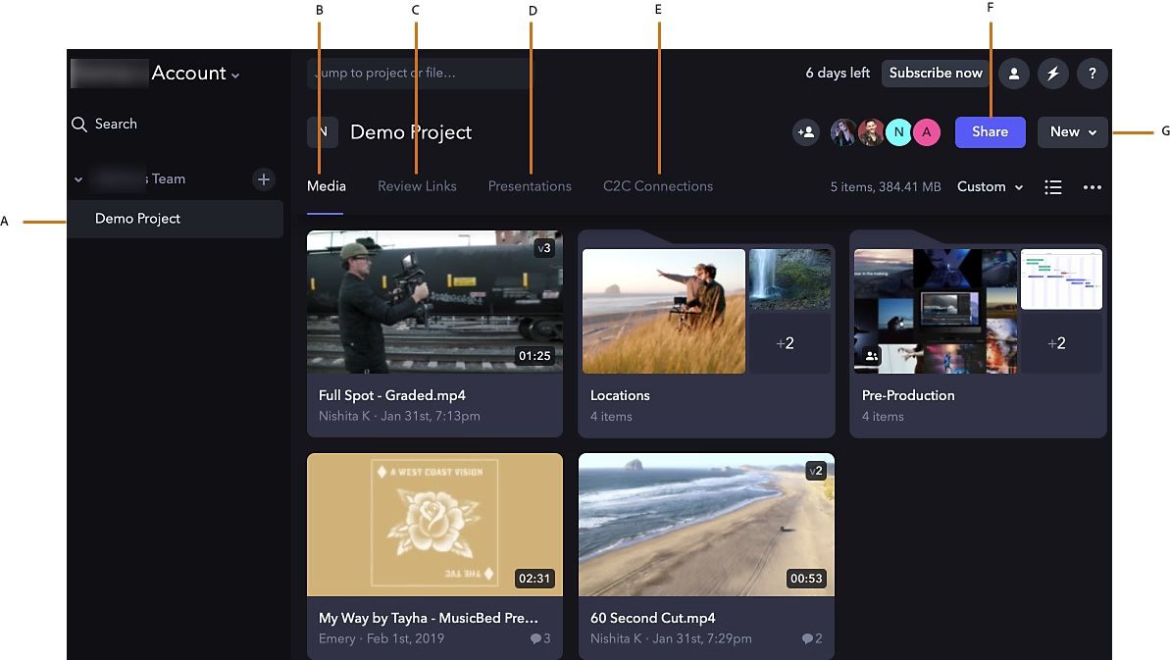Click the add collaborator icon

click(x=806, y=131)
